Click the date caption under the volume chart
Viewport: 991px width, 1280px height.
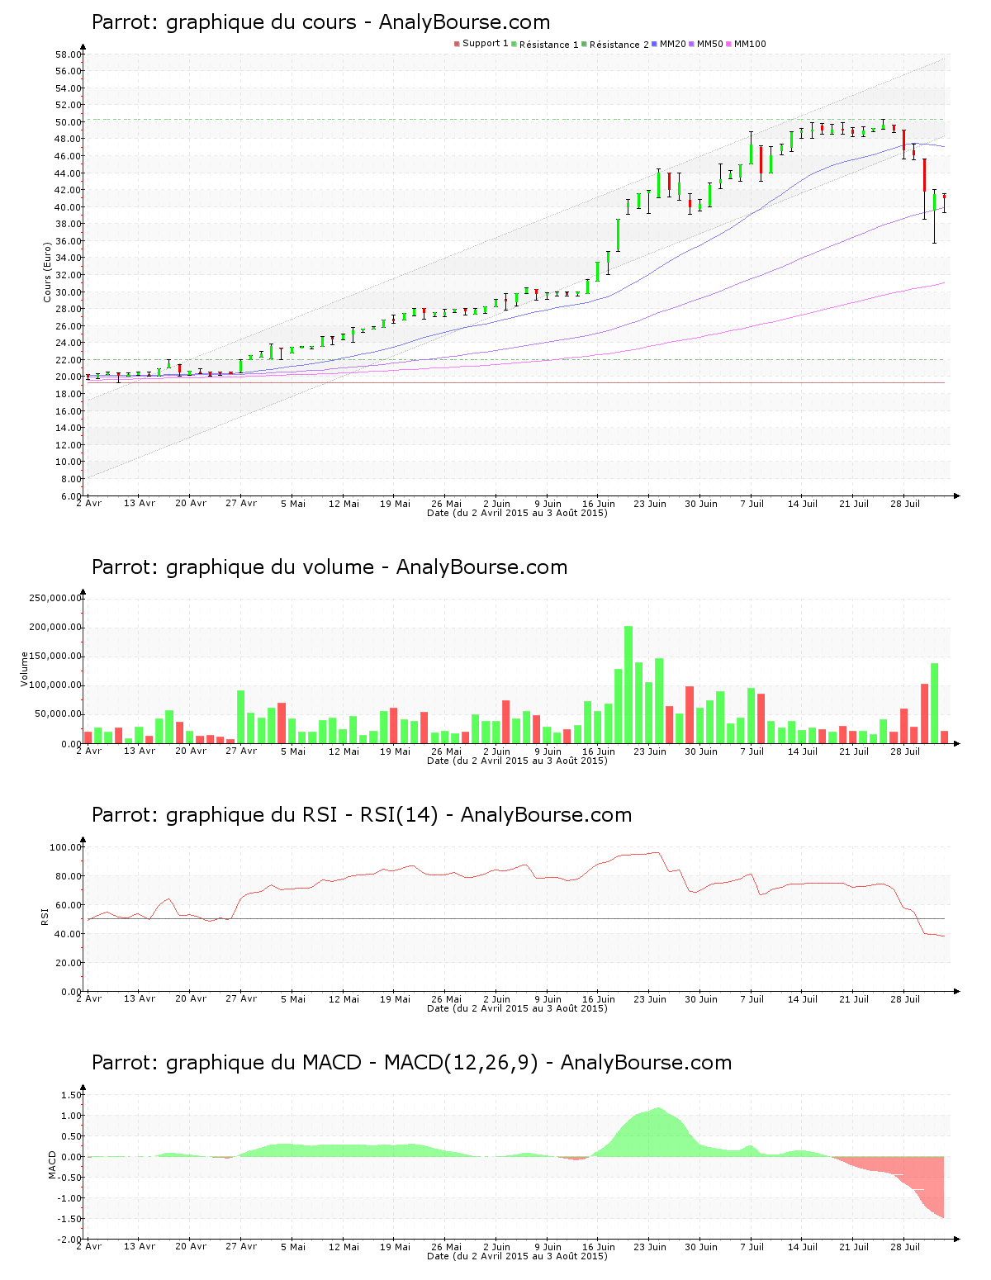point(517,761)
